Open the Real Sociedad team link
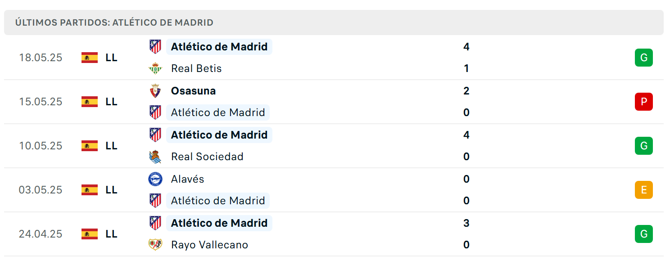Viewport: 670px width, 265px height. [x=207, y=157]
